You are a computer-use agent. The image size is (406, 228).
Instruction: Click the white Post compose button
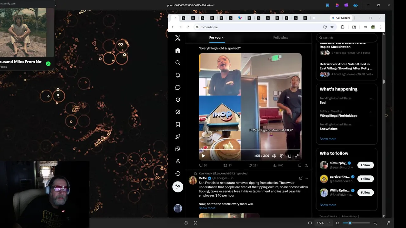click(x=178, y=187)
